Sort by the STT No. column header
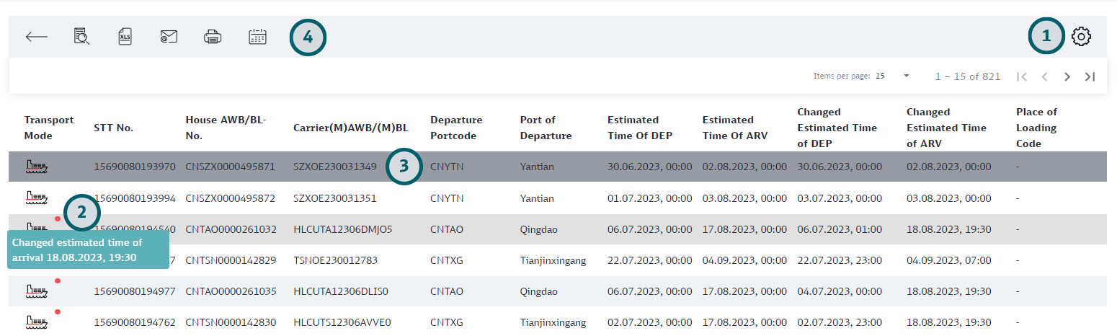This screenshot has width=1117, height=336. 113,128
